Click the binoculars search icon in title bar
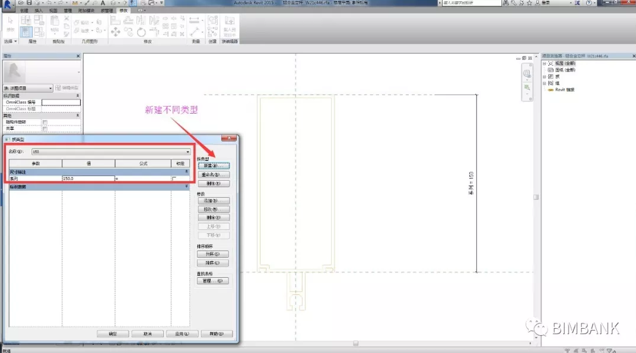636x353 pixels. 506,3
